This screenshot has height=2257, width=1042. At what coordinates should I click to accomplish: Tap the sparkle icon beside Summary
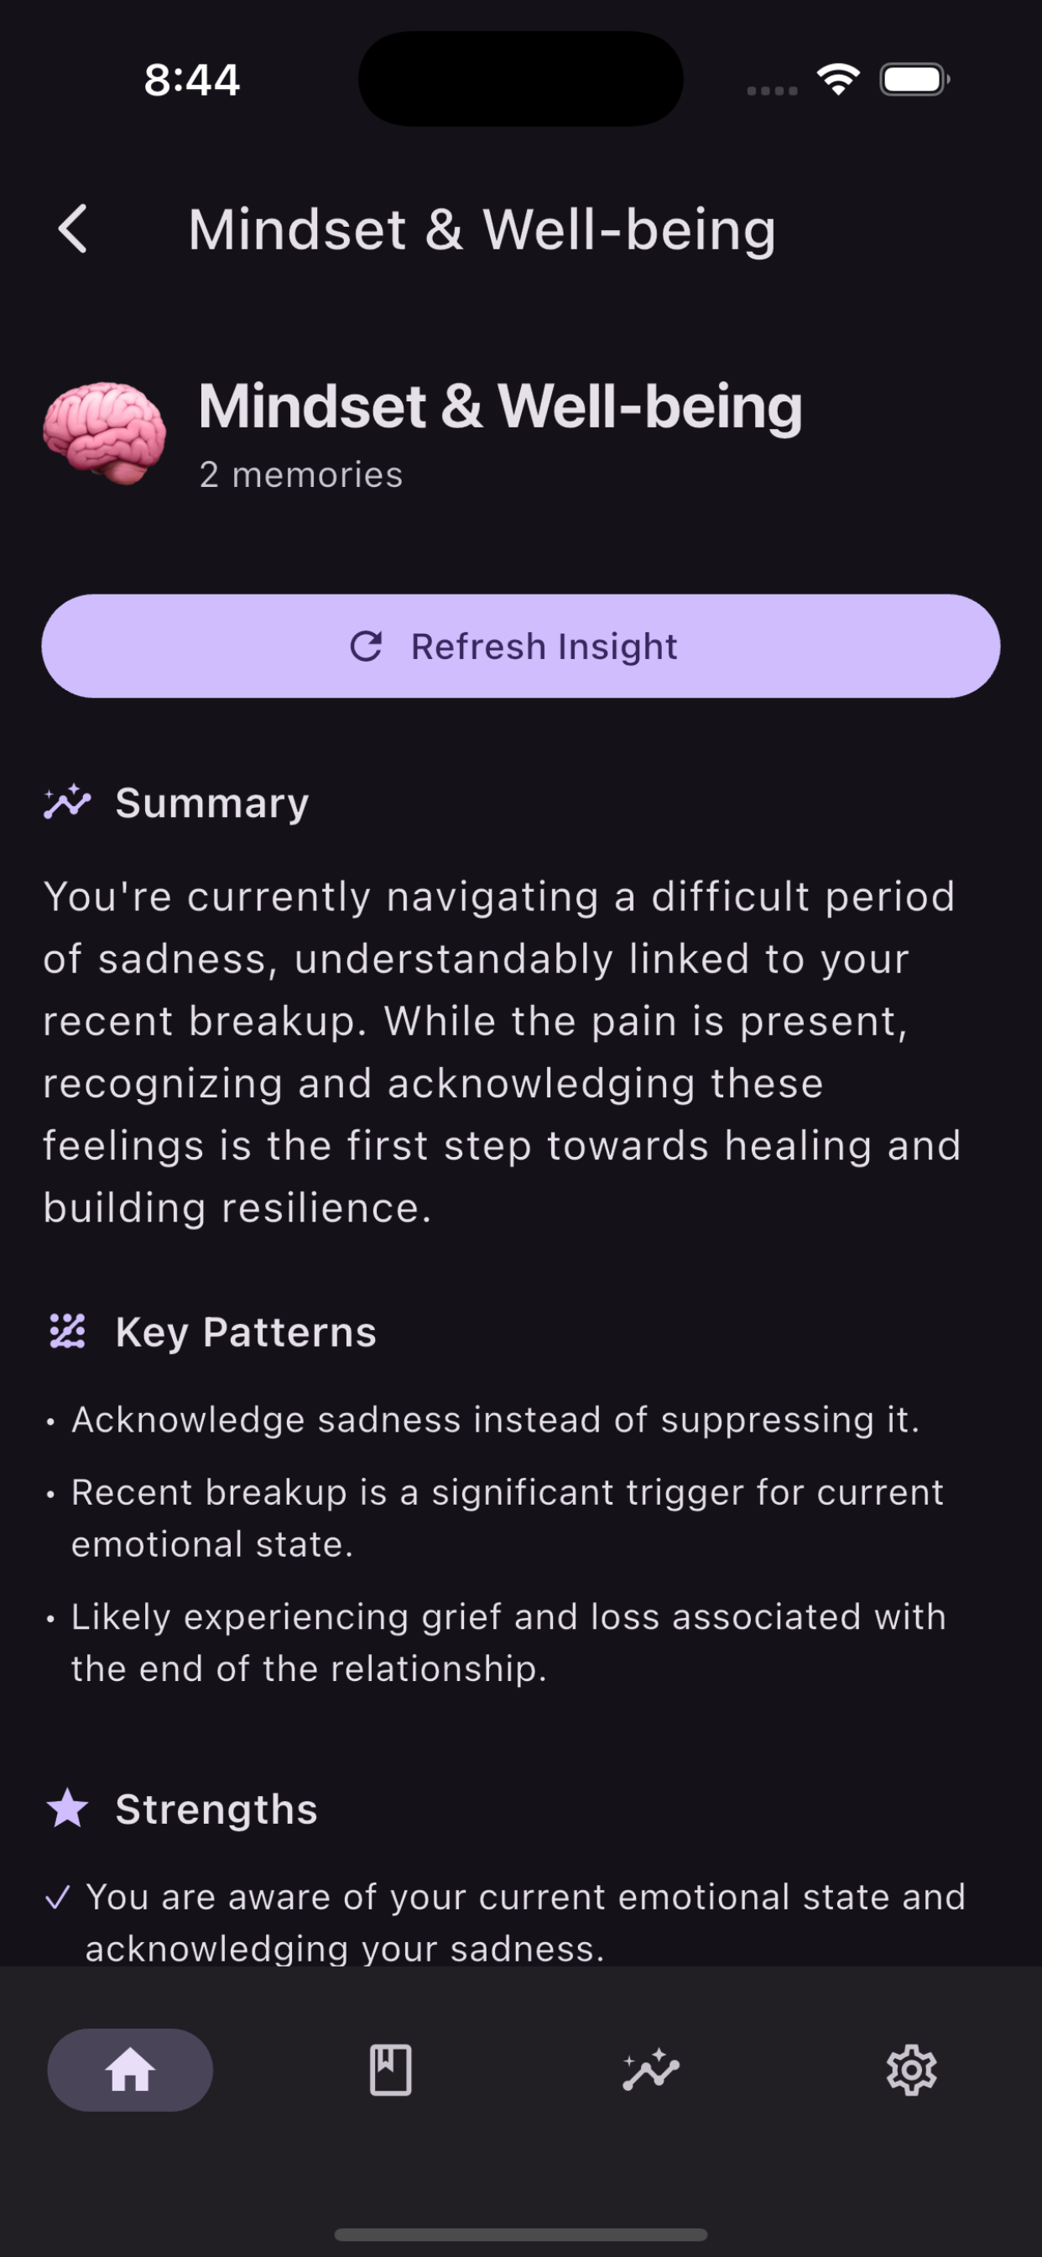coord(67,802)
